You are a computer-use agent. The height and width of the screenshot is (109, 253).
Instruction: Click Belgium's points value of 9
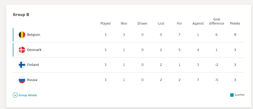235,35
